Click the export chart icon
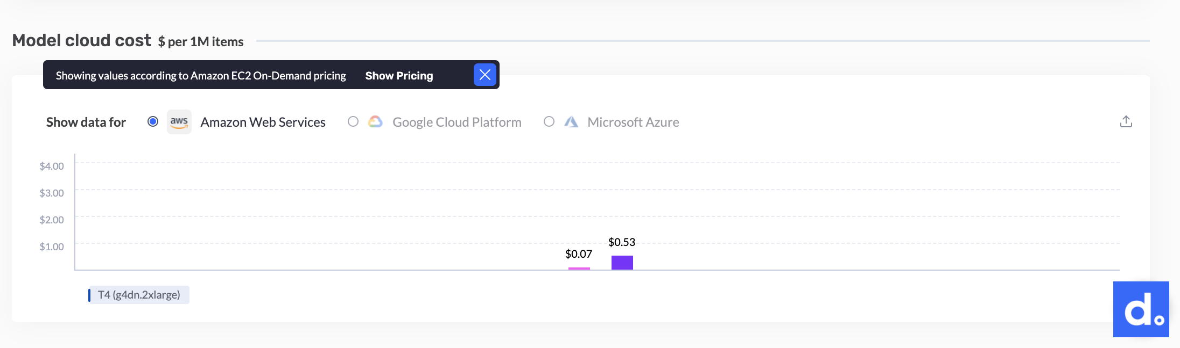This screenshot has width=1180, height=348. click(1126, 122)
